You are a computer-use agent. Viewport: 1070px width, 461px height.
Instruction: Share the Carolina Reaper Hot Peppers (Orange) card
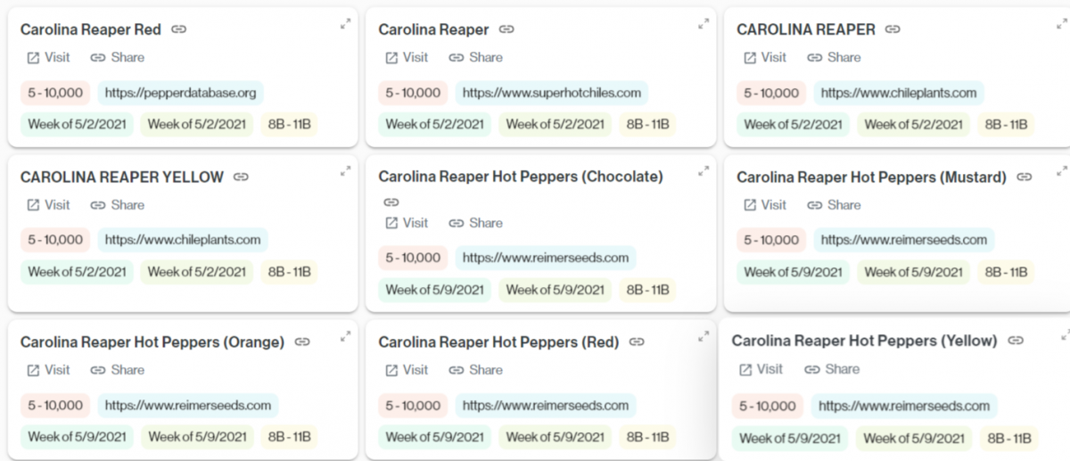(x=118, y=369)
